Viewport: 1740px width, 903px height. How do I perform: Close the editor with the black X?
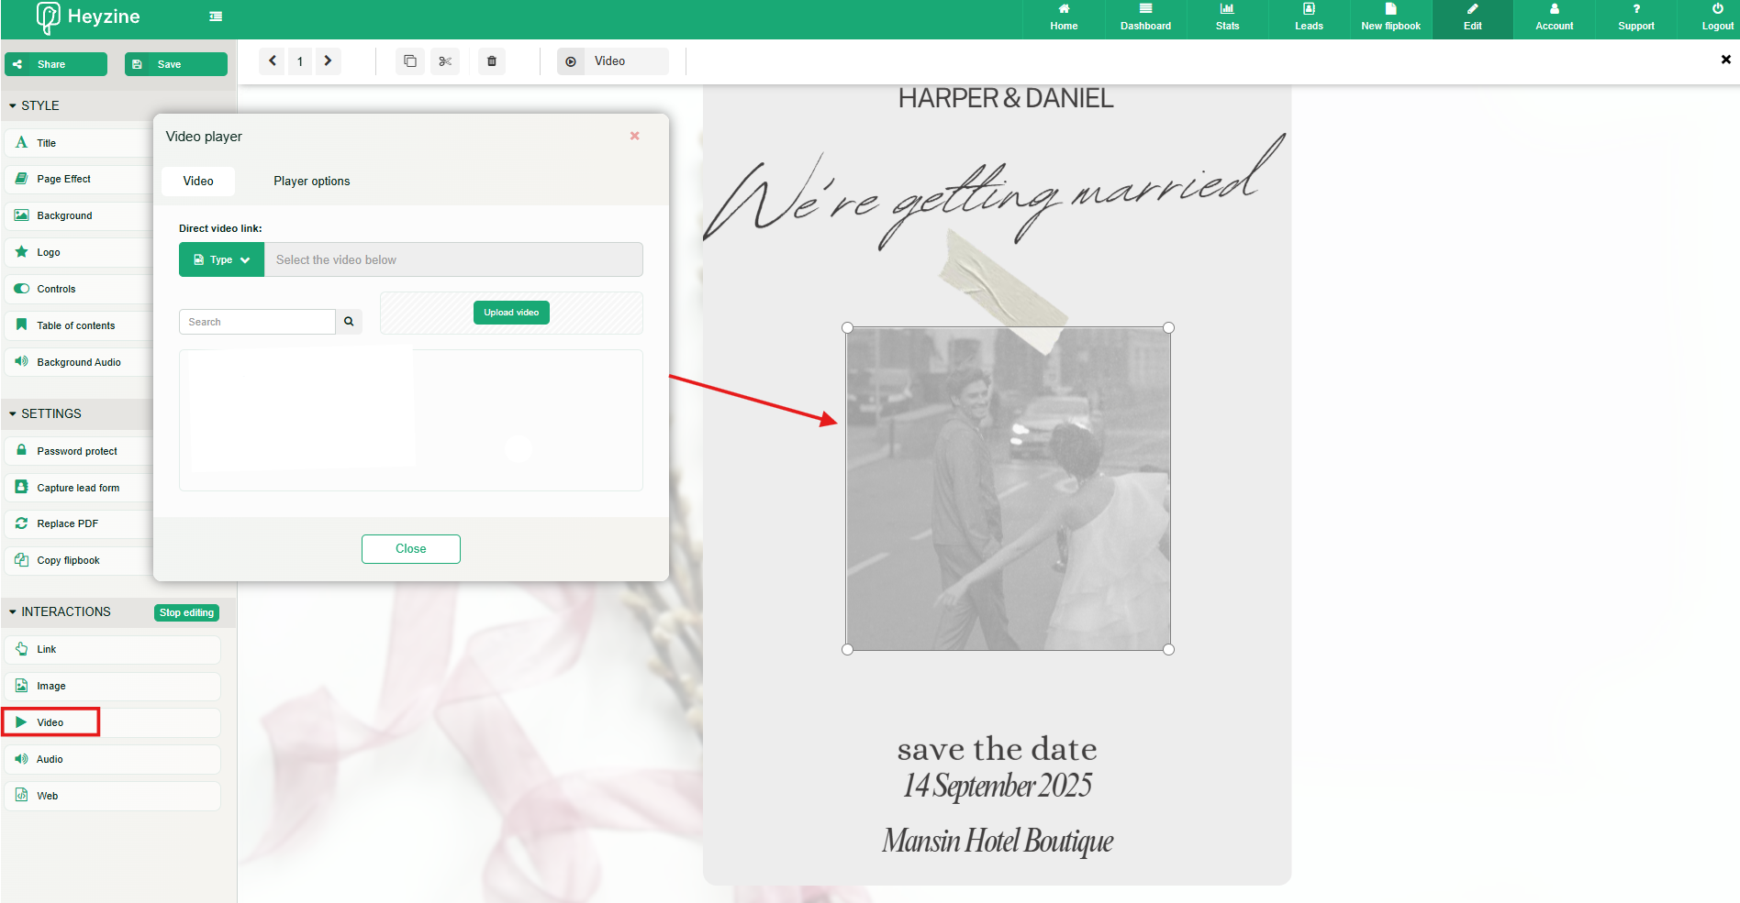[1725, 60]
